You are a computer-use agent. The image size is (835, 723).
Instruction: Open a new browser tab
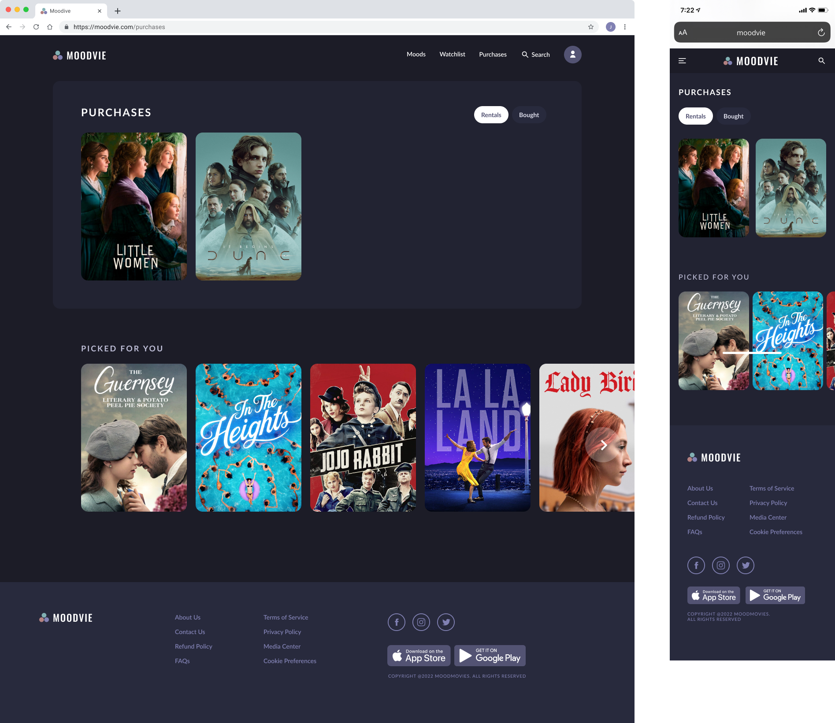118,11
